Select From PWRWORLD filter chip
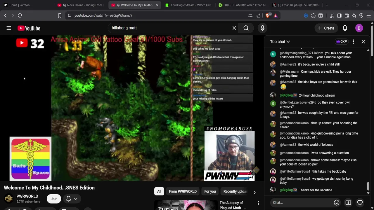 point(183,192)
